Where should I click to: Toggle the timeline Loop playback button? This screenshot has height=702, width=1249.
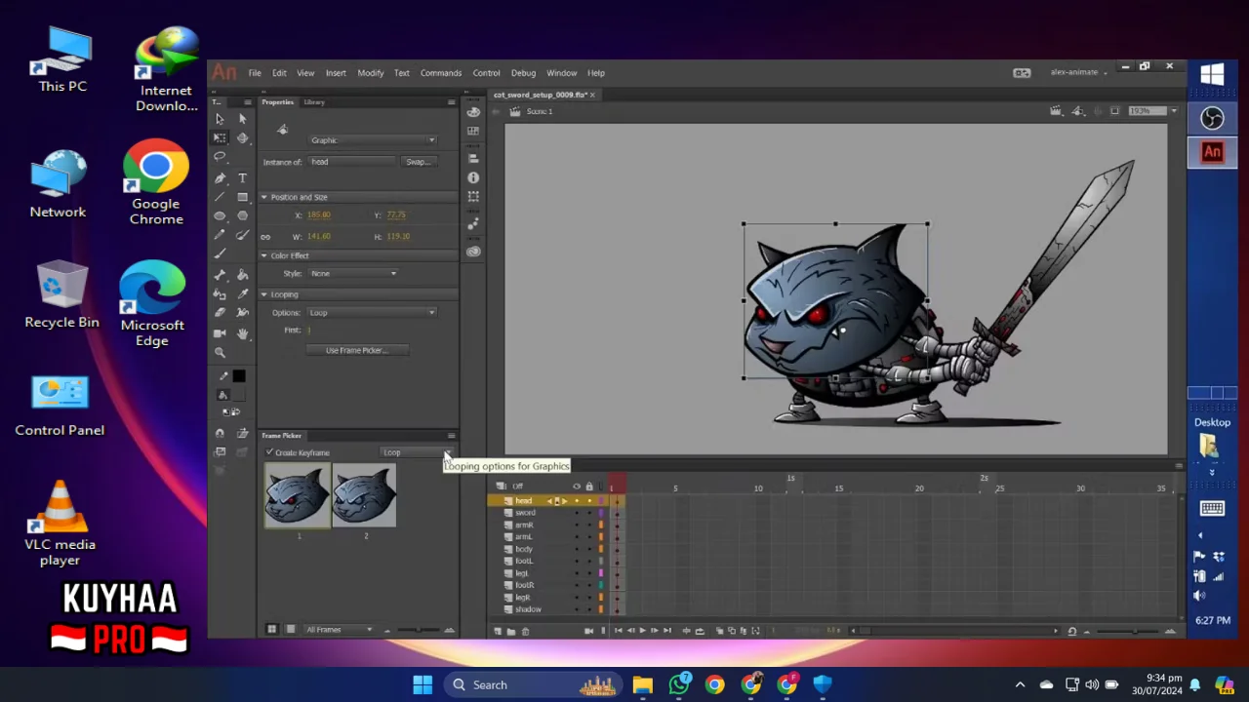click(700, 631)
